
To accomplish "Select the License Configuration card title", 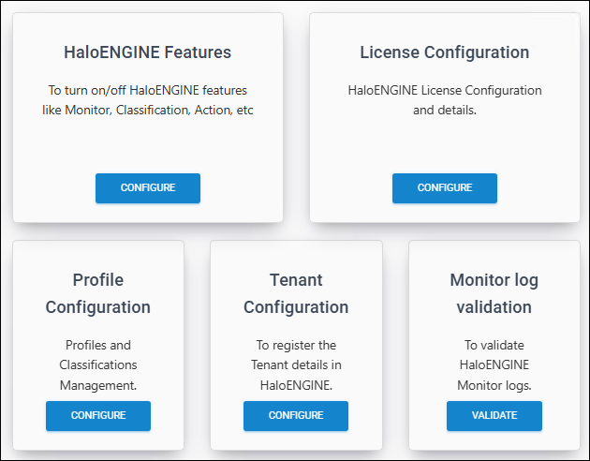I will tap(444, 52).
